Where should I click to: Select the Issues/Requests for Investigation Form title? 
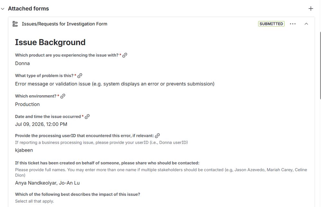[65, 24]
